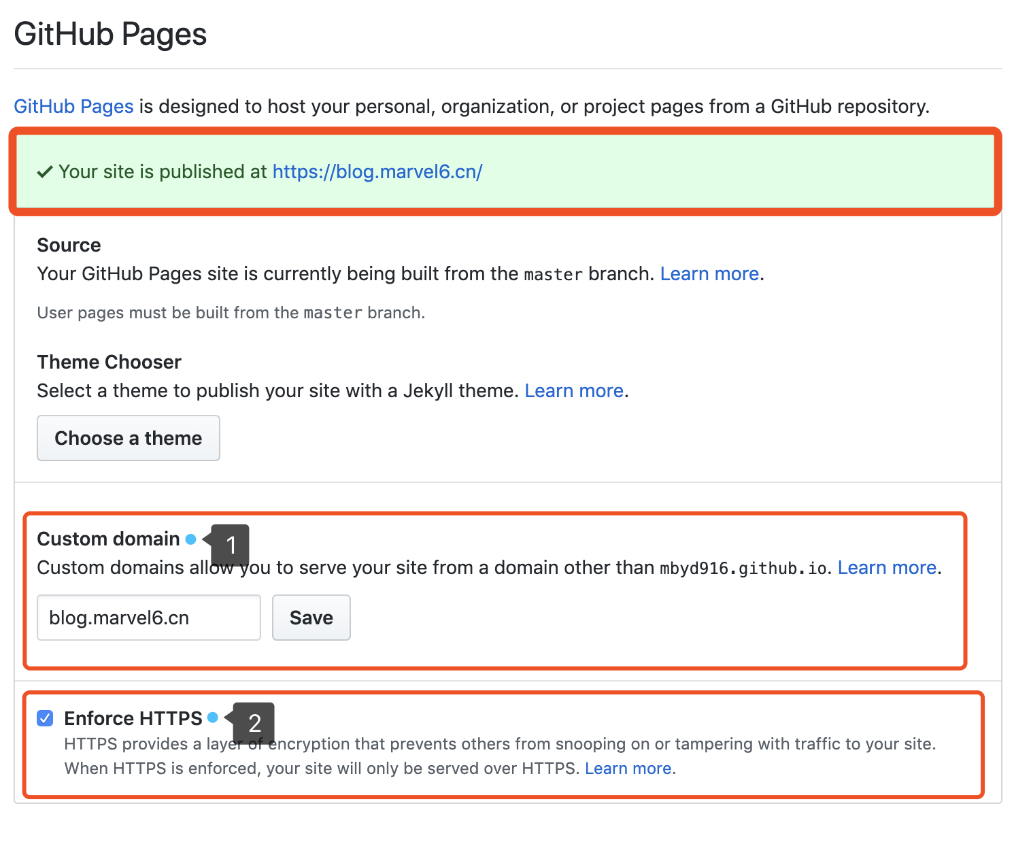The height and width of the screenshot is (842, 1031).
Task: Click the Enforce HTTPS label text
Action: (x=133, y=718)
